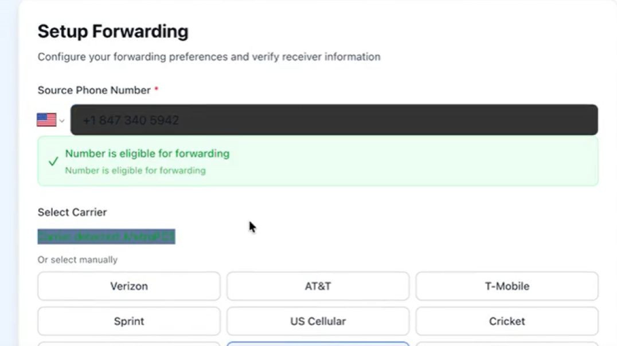This screenshot has width=617, height=346.
Task: Click the 'Or select manually' text
Action: 77,259
